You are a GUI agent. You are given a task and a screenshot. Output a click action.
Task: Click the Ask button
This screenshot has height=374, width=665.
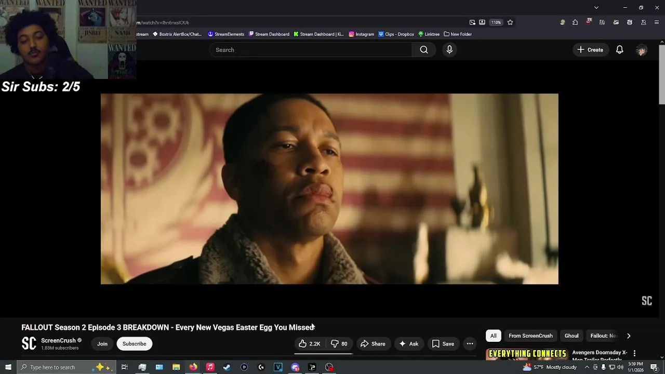tap(408, 344)
